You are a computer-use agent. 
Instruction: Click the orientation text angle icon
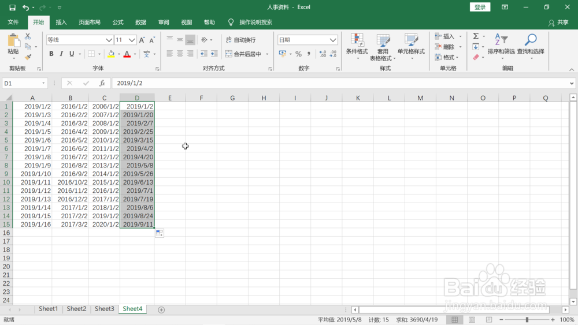click(x=204, y=40)
